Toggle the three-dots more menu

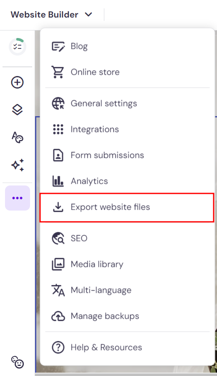tap(18, 198)
